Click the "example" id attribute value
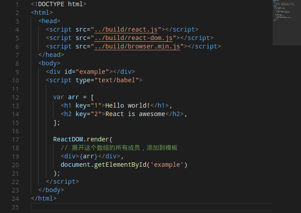Image resolution: width=301 pixels, height=213 pixels. tap(92, 72)
